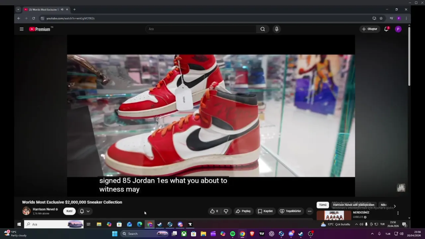Open YouTube notifications bell in header
Screen dimensions: 425x239
386,29
